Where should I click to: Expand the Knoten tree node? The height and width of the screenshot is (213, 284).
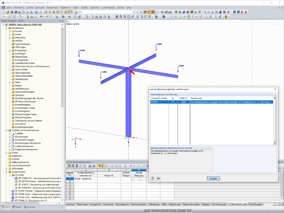point(10,31)
